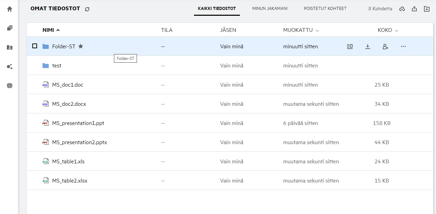
Task: Switch to Poistetut Kohteet tab
Action: pyautogui.click(x=325, y=9)
